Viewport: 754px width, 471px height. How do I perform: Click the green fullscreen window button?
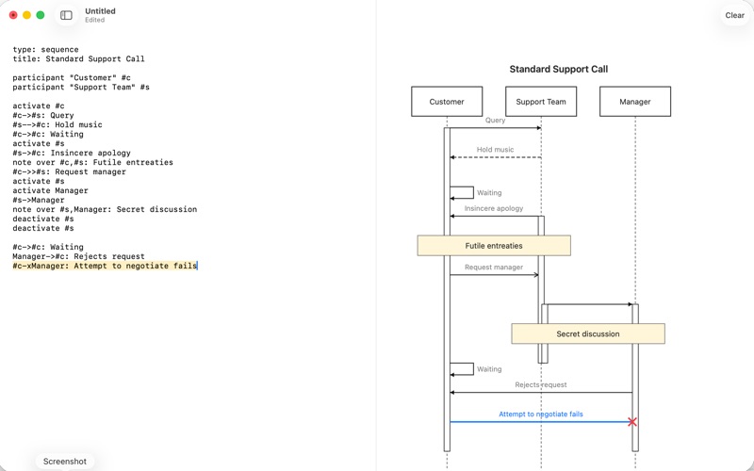coord(41,15)
